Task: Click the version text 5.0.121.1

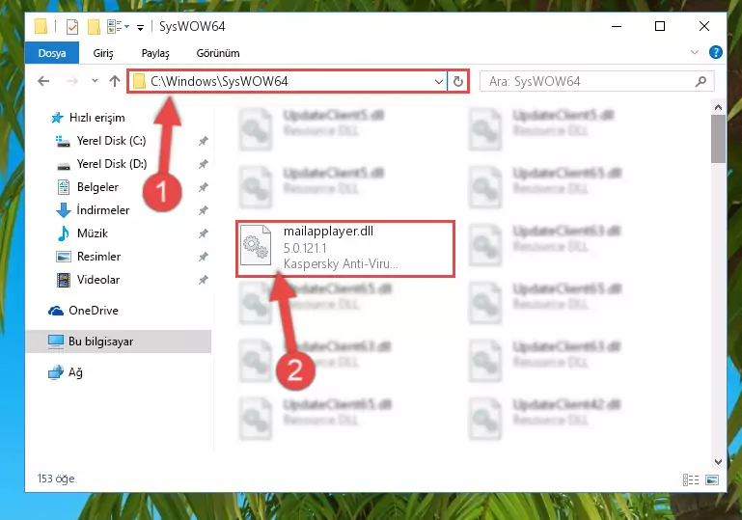Action: (305, 248)
